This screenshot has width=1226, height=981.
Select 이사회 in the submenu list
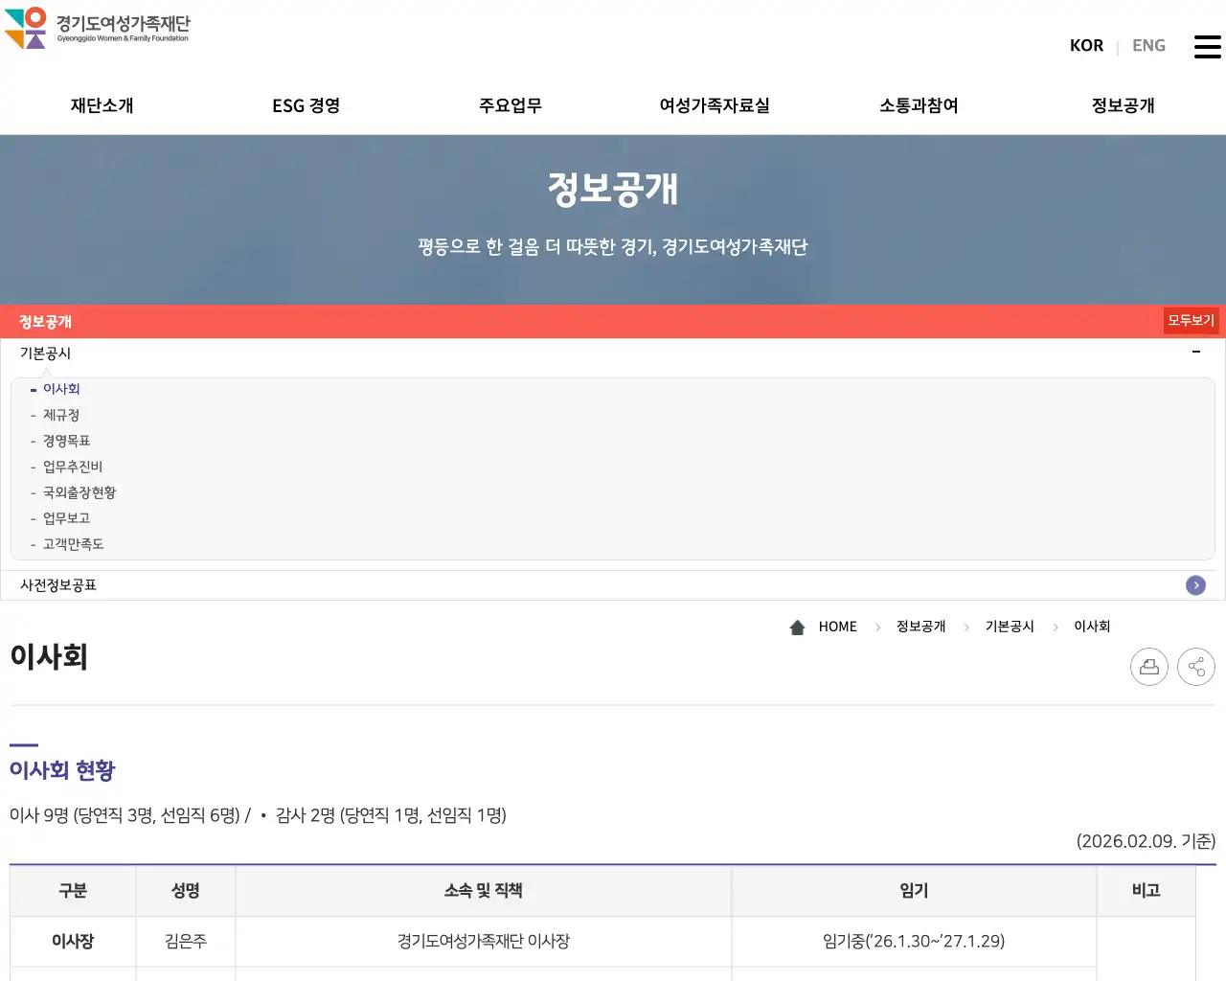point(61,389)
